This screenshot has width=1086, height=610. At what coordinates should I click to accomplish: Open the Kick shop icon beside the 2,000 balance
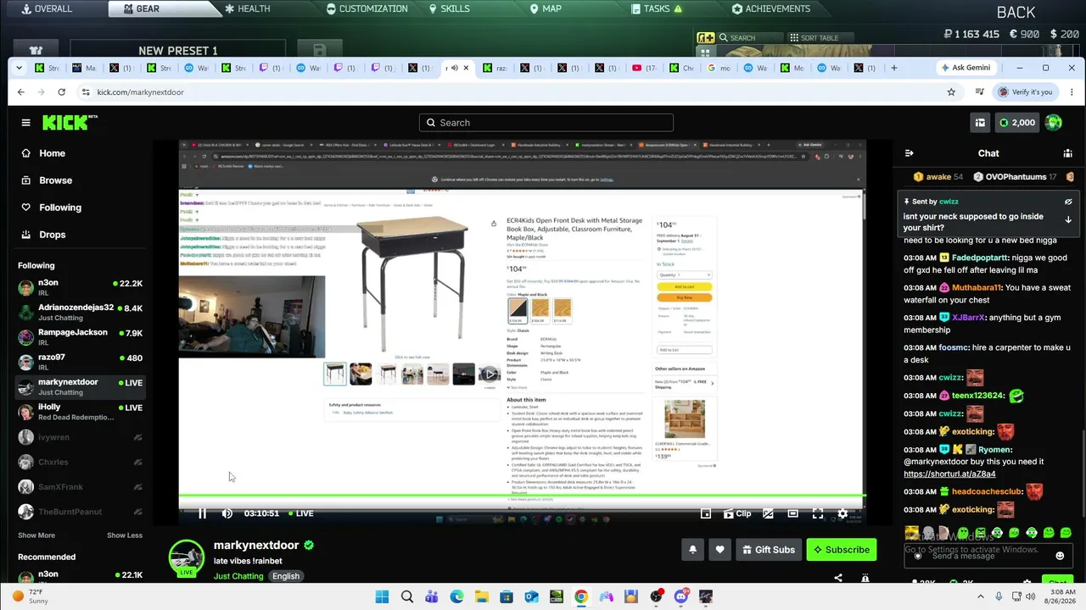(x=980, y=123)
